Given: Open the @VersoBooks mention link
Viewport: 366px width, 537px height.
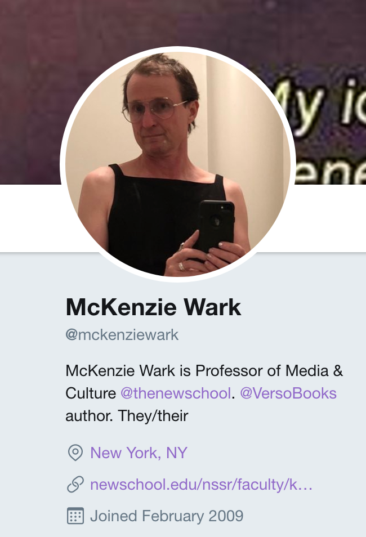Looking at the screenshot, I should click(288, 393).
